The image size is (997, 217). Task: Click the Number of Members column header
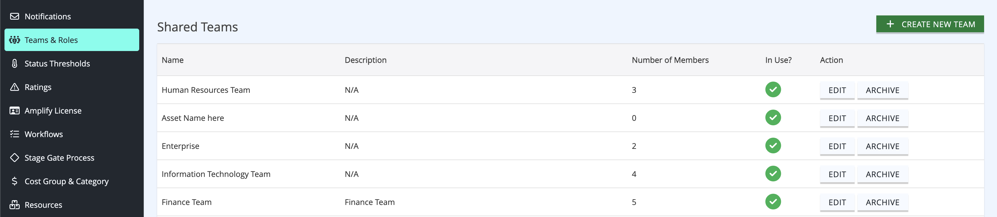(669, 60)
